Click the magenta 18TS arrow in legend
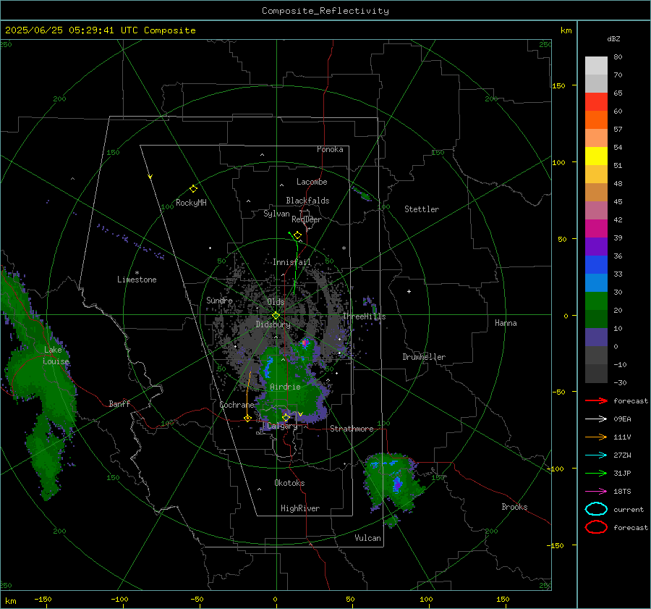 (596, 492)
